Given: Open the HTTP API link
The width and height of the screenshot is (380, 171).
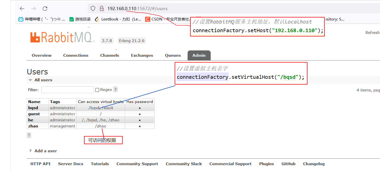Looking at the screenshot, I should click(x=40, y=164).
